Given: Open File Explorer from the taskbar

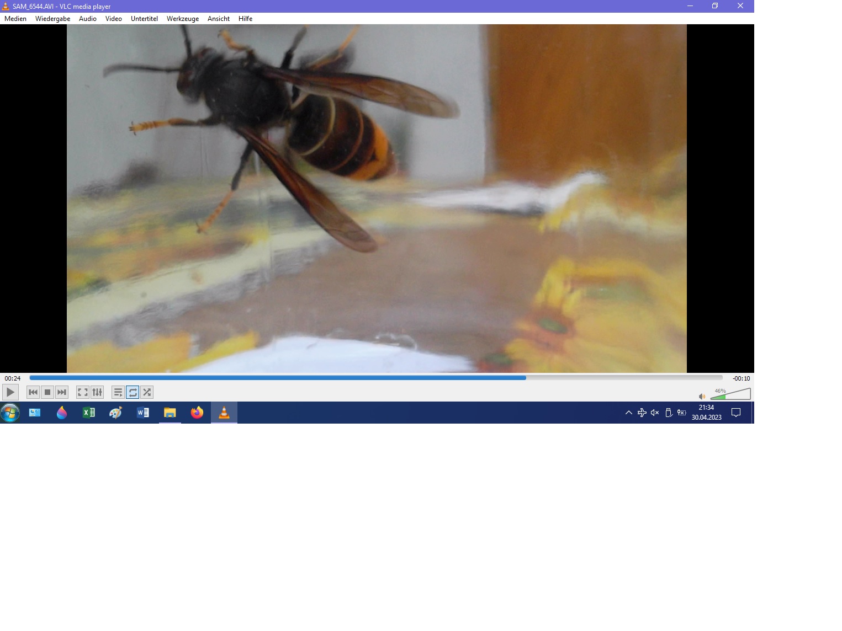Looking at the screenshot, I should (x=170, y=413).
